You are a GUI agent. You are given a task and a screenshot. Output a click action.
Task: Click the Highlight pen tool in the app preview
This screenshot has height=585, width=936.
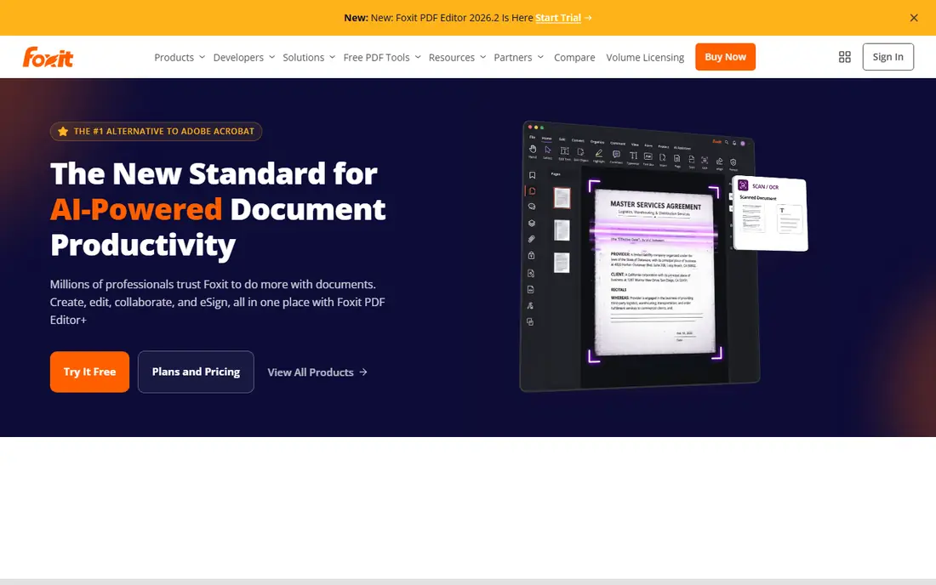tap(599, 153)
